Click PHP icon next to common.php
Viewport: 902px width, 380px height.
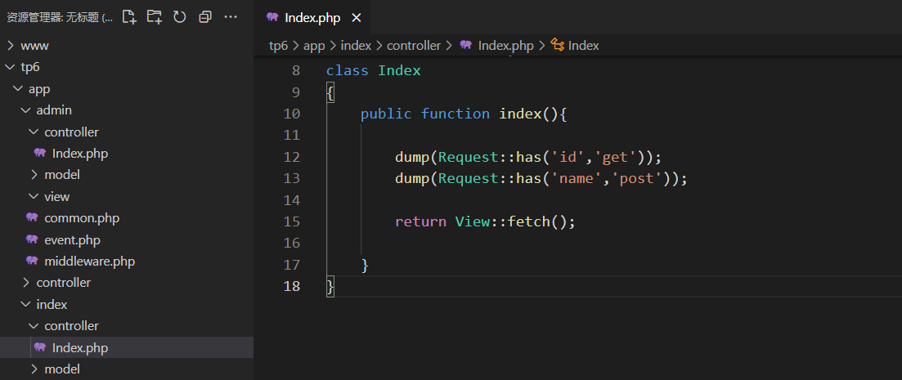coord(32,218)
